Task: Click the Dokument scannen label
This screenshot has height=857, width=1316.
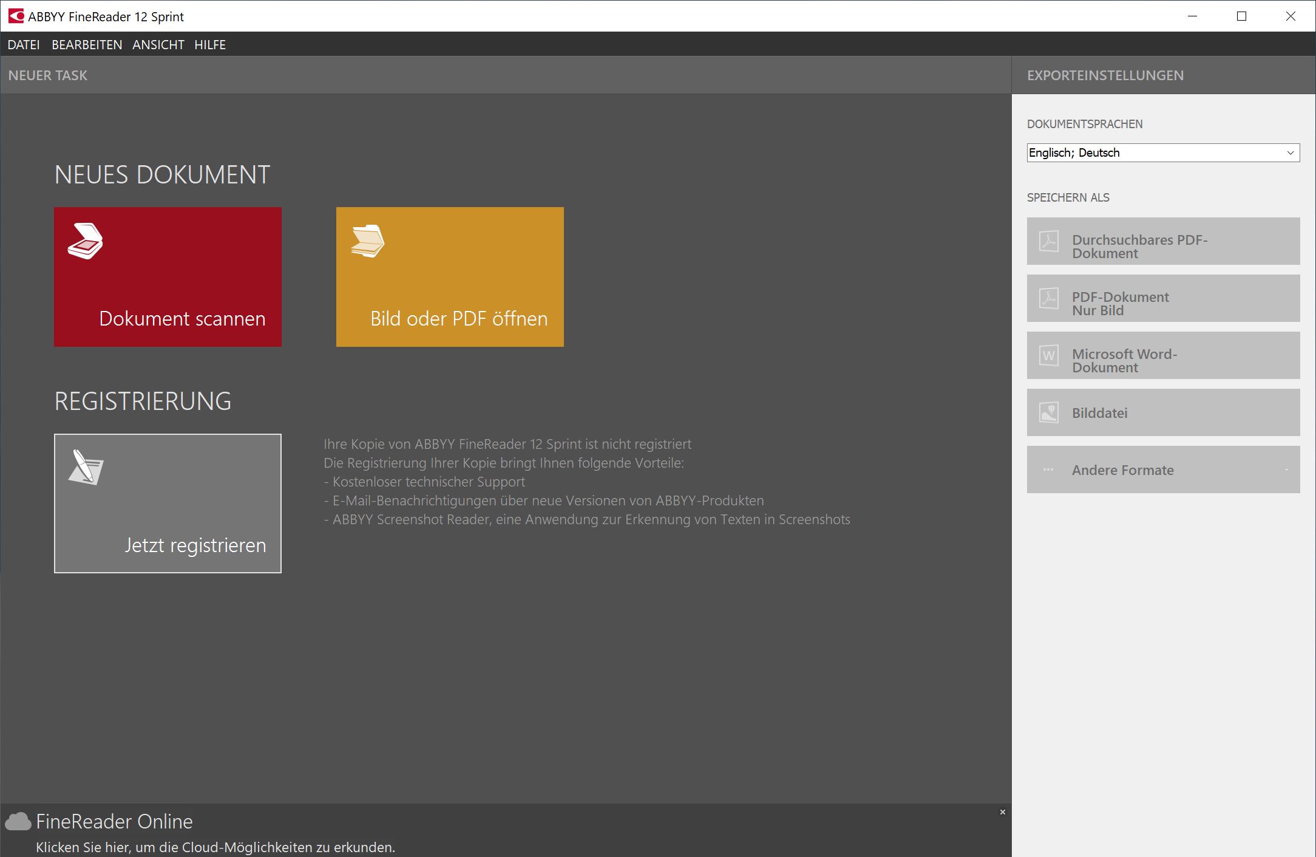Action: point(182,319)
